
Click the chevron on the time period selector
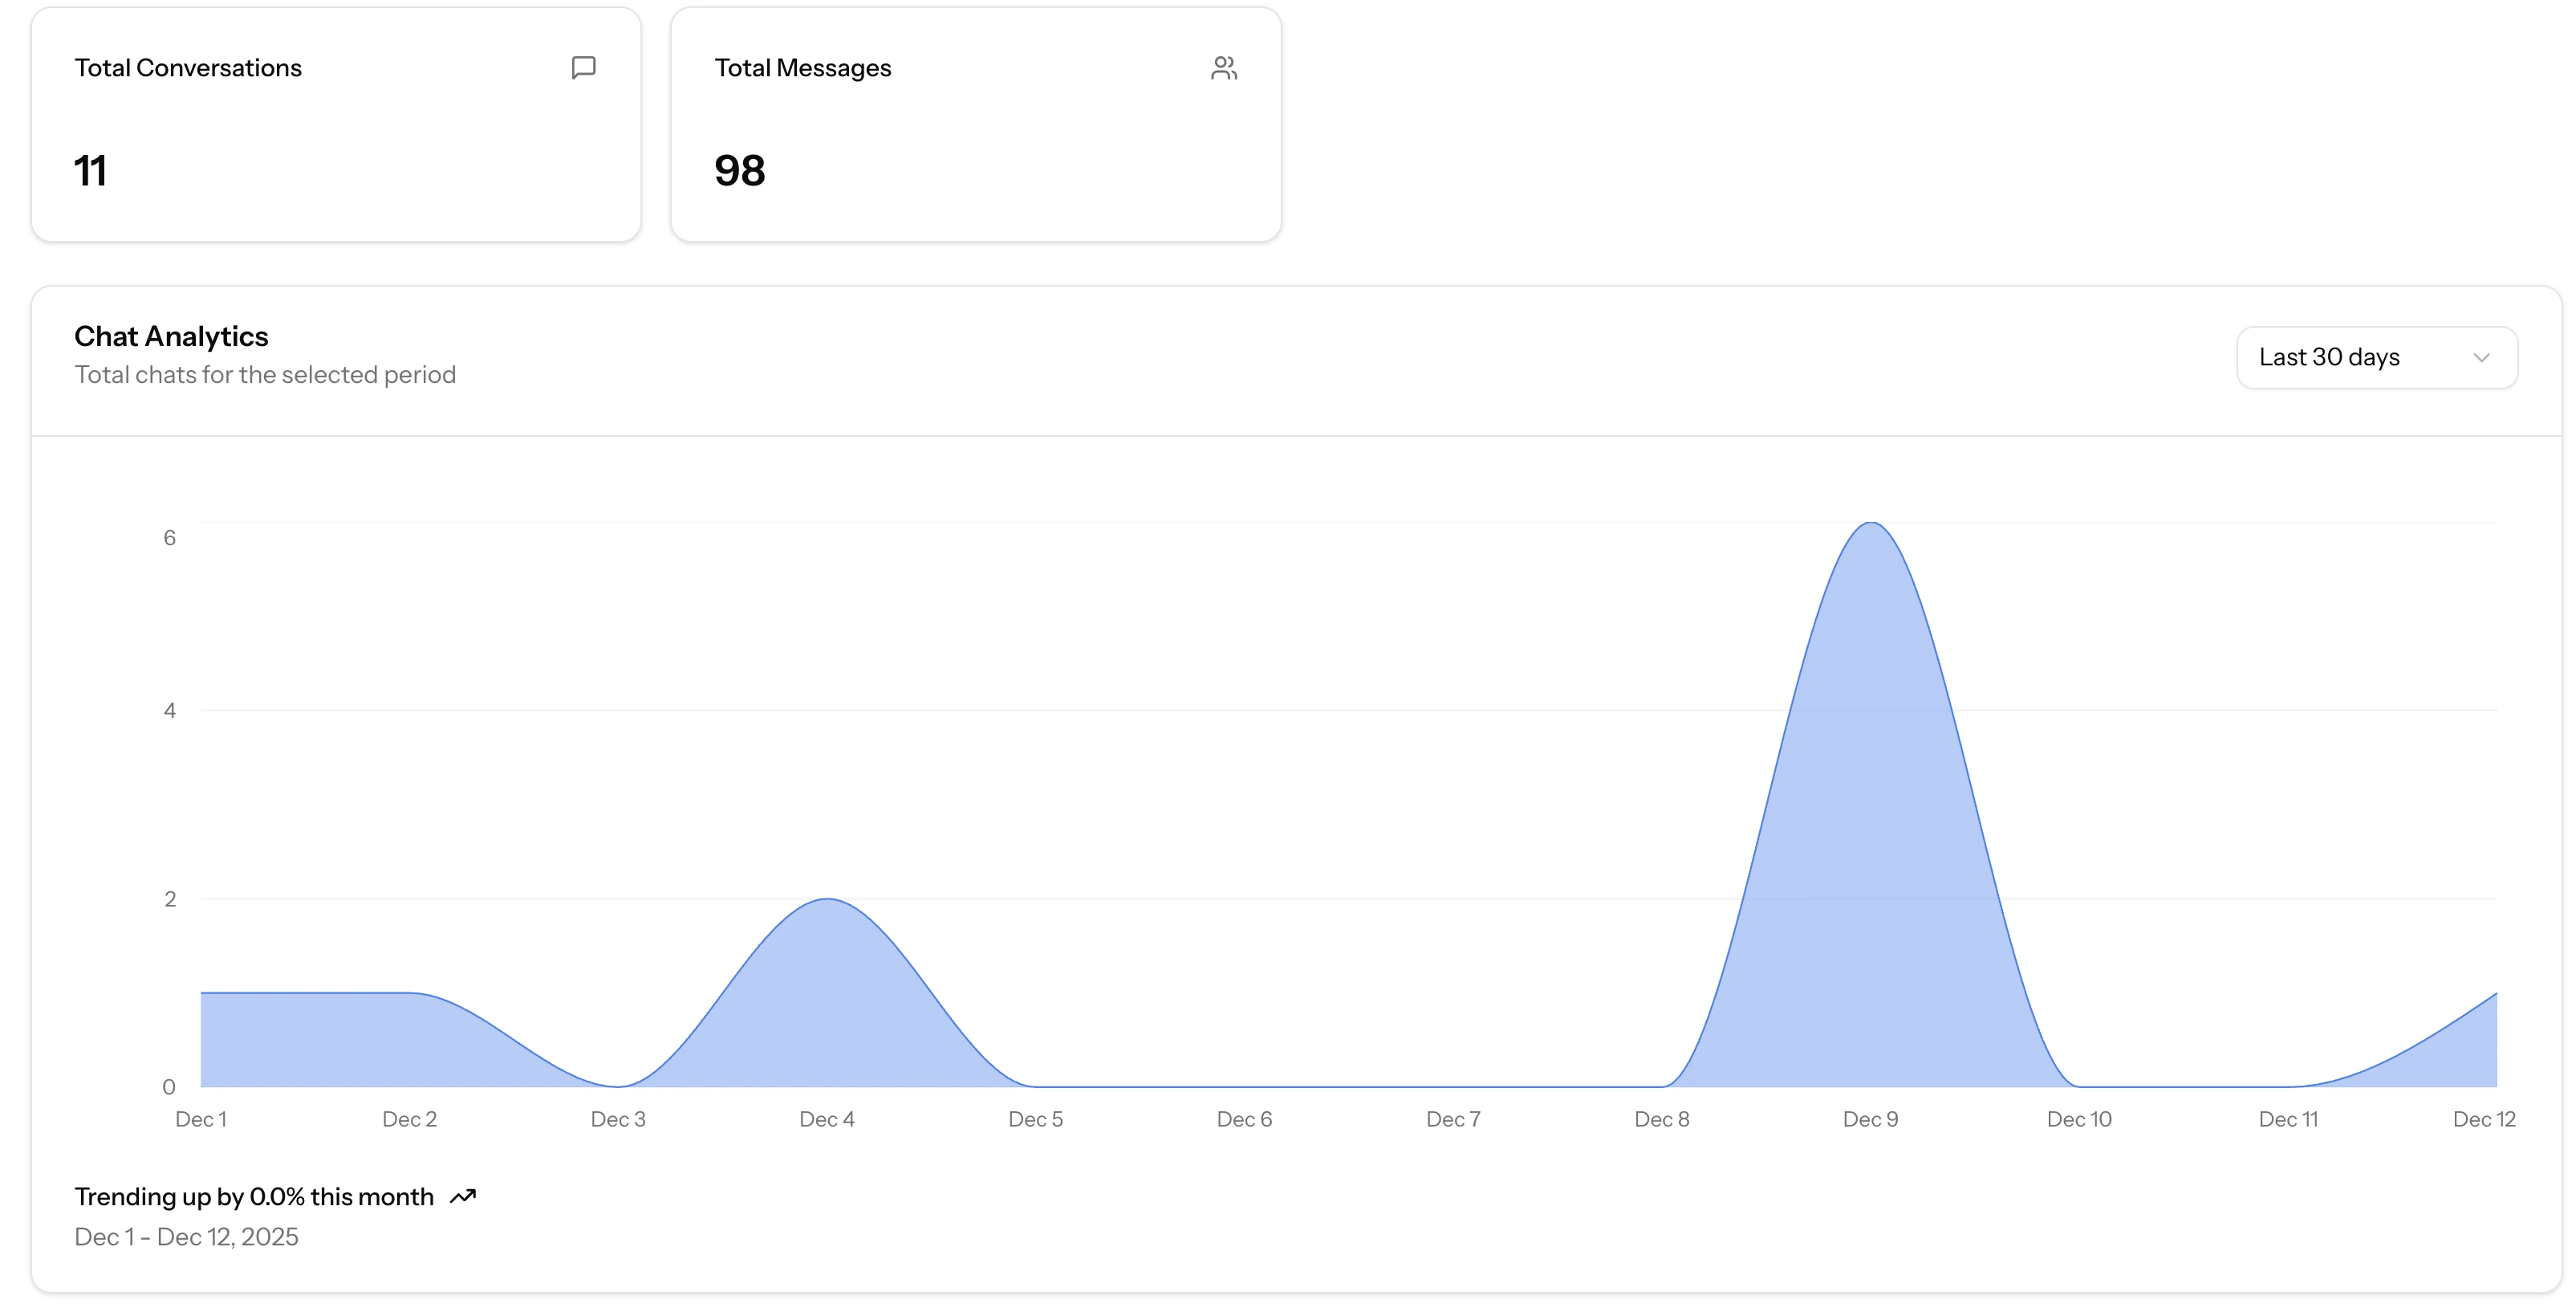[2481, 357]
